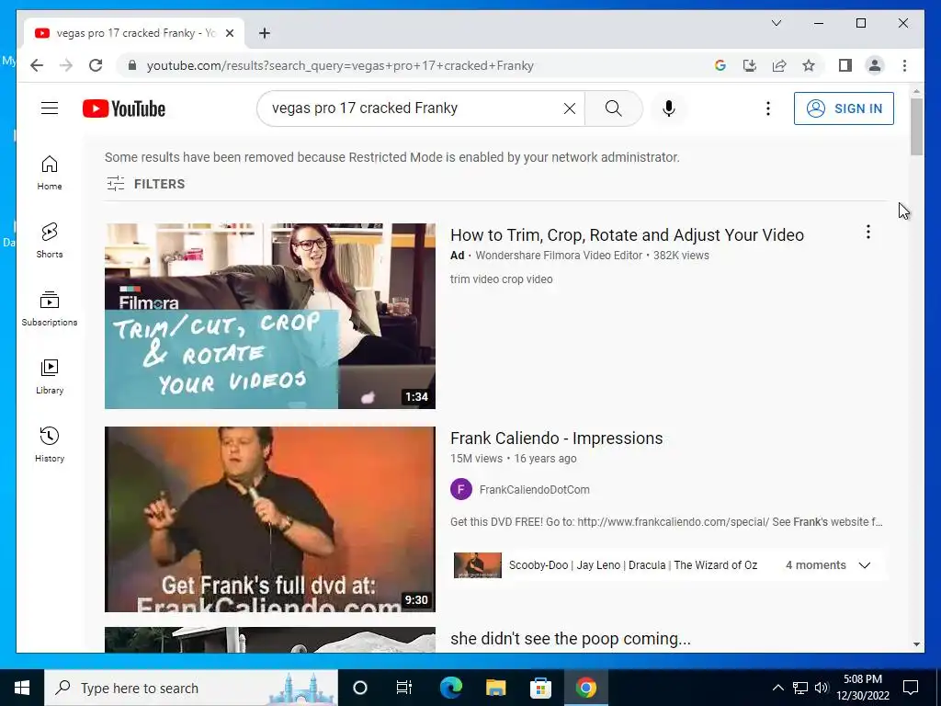The image size is (941, 706).
Task: Open Wondershare Filmora Video Editor channel link
Action: pos(559,256)
